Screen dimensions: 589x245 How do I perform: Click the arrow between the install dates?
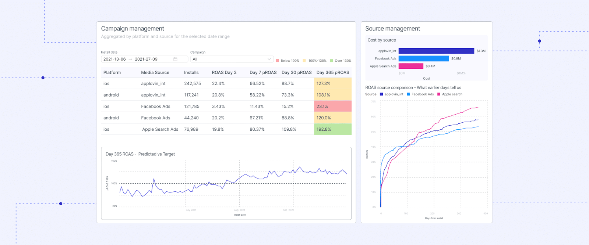click(130, 59)
